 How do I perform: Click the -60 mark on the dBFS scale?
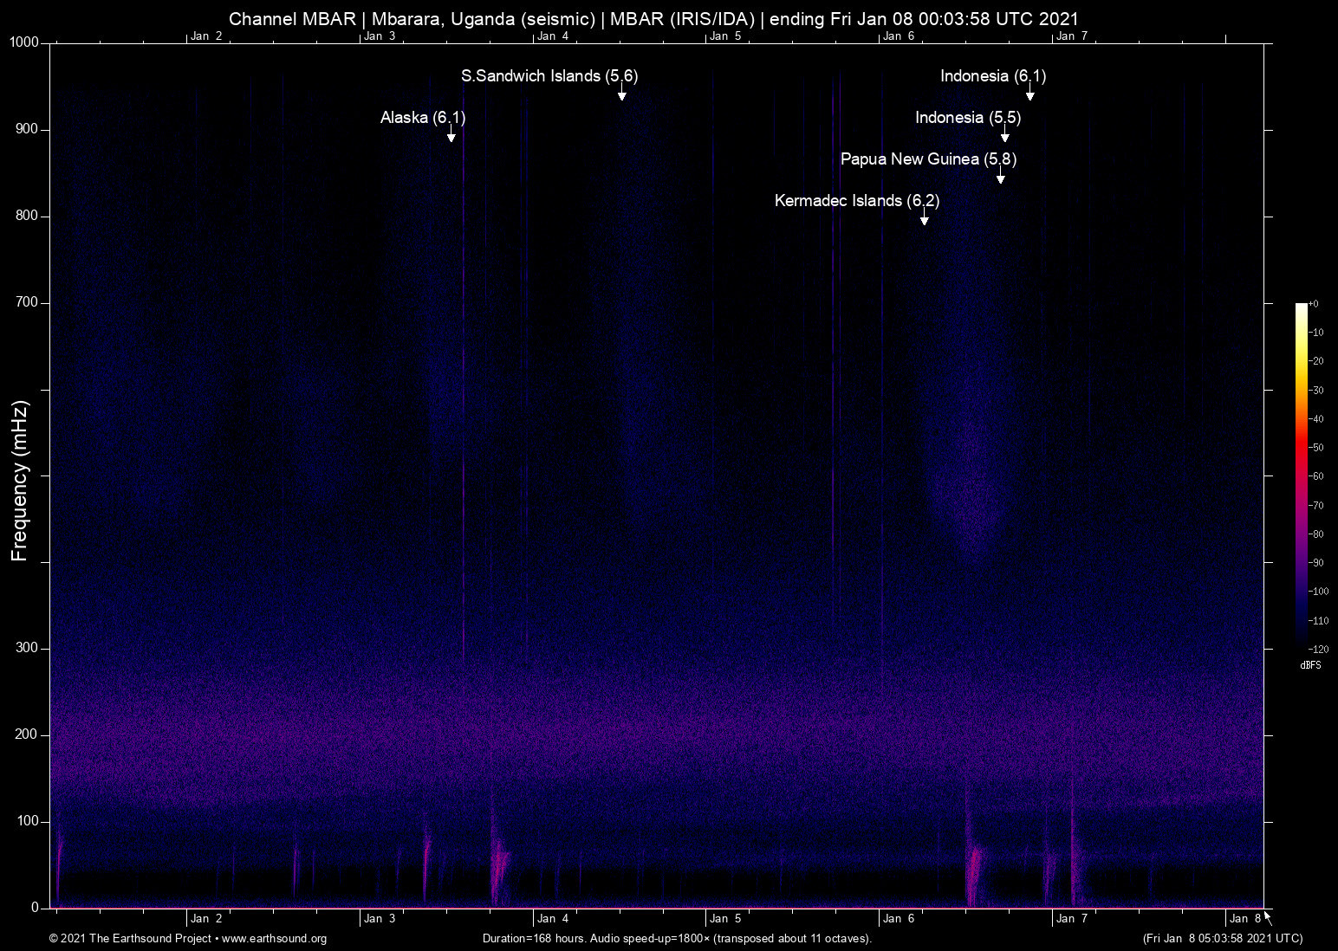click(x=1317, y=475)
